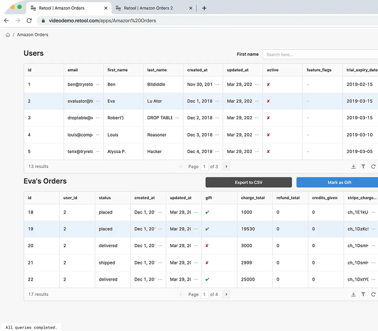The width and height of the screenshot is (378, 331).
Task: Go to previous page of Orders table
Action: click(x=181, y=294)
